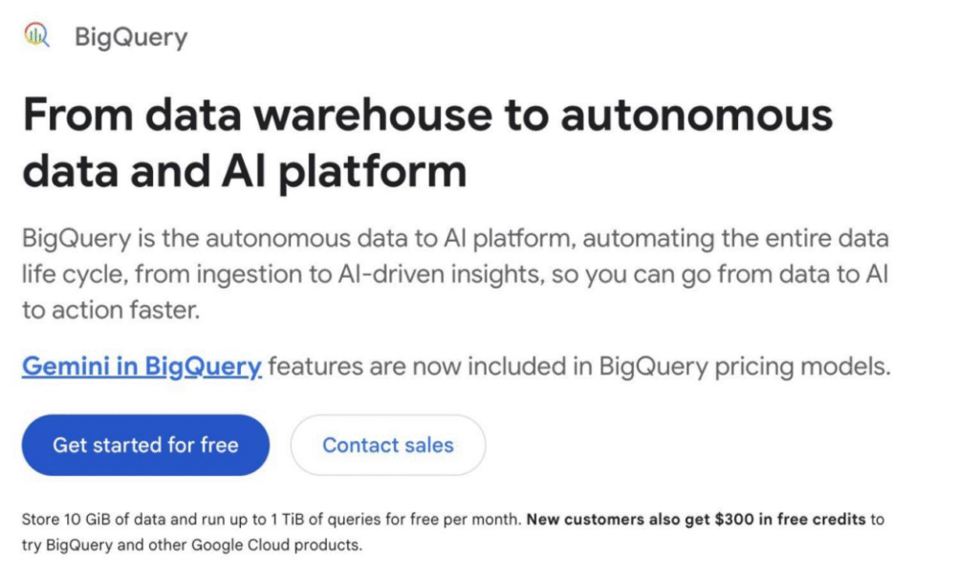
Task: Click the BigQuery product name text
Action: coord(131,38)
